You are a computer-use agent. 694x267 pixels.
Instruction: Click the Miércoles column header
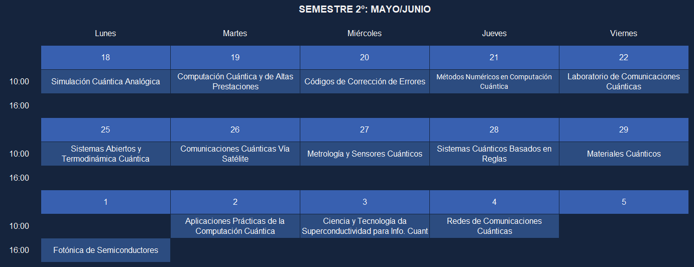[365, 33]
